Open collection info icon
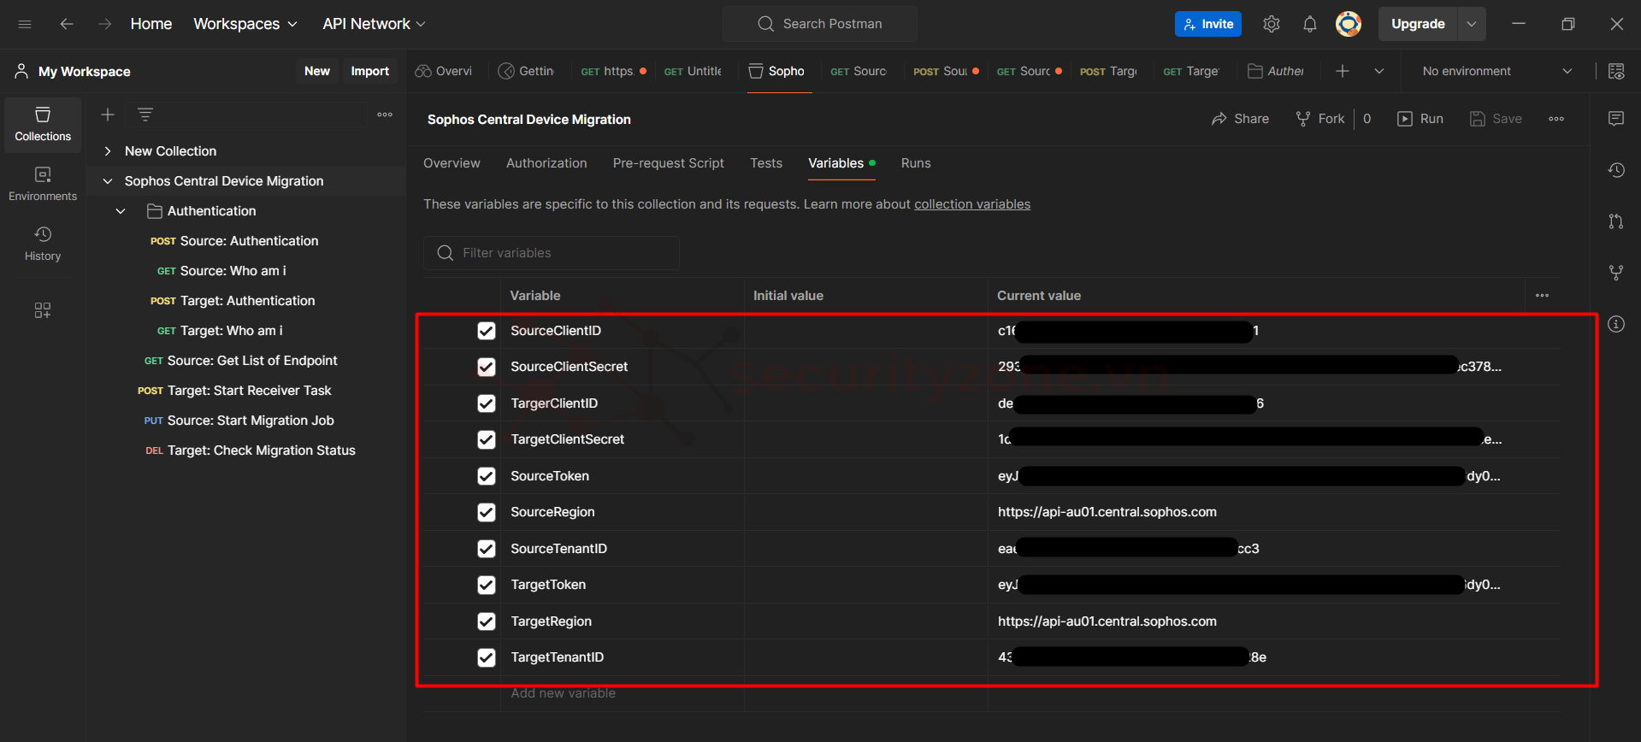1641x742 pixels. (x=1616, y=324)
